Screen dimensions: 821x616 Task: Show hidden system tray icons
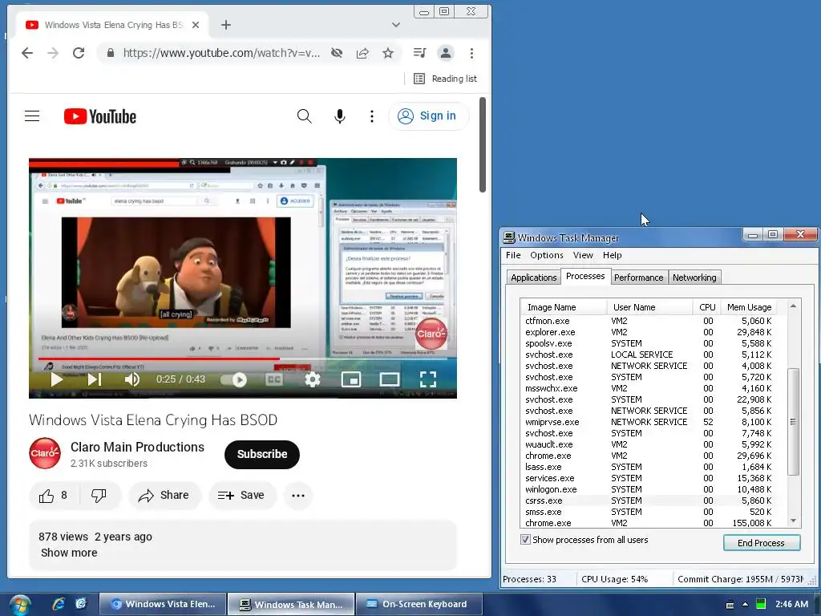pyautogui.click(x=745, y=605)
